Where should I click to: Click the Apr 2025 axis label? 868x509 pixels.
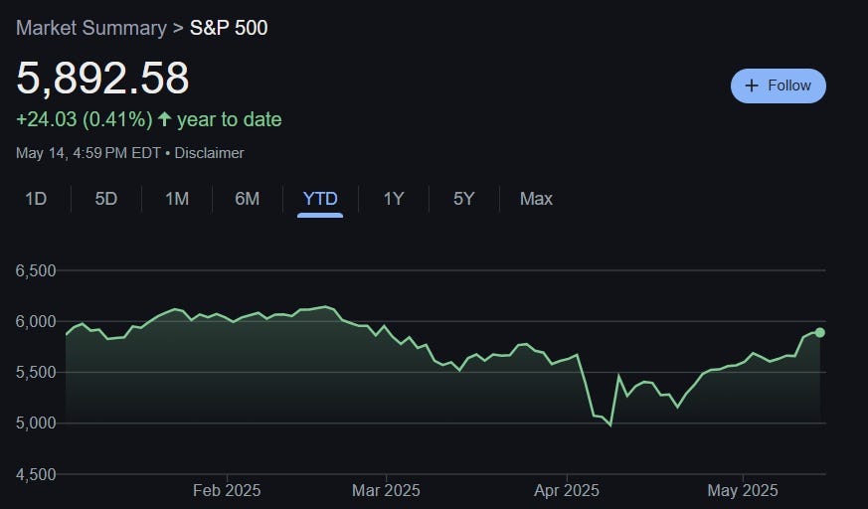(567, 490)
